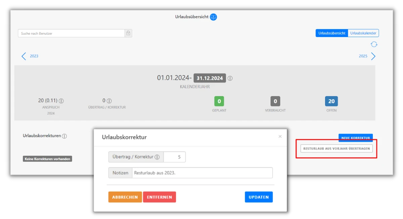Click the Suche nach Benutzer field
Image resolution: width=403 pixels, height=219 pixels.
coord(71,33)
